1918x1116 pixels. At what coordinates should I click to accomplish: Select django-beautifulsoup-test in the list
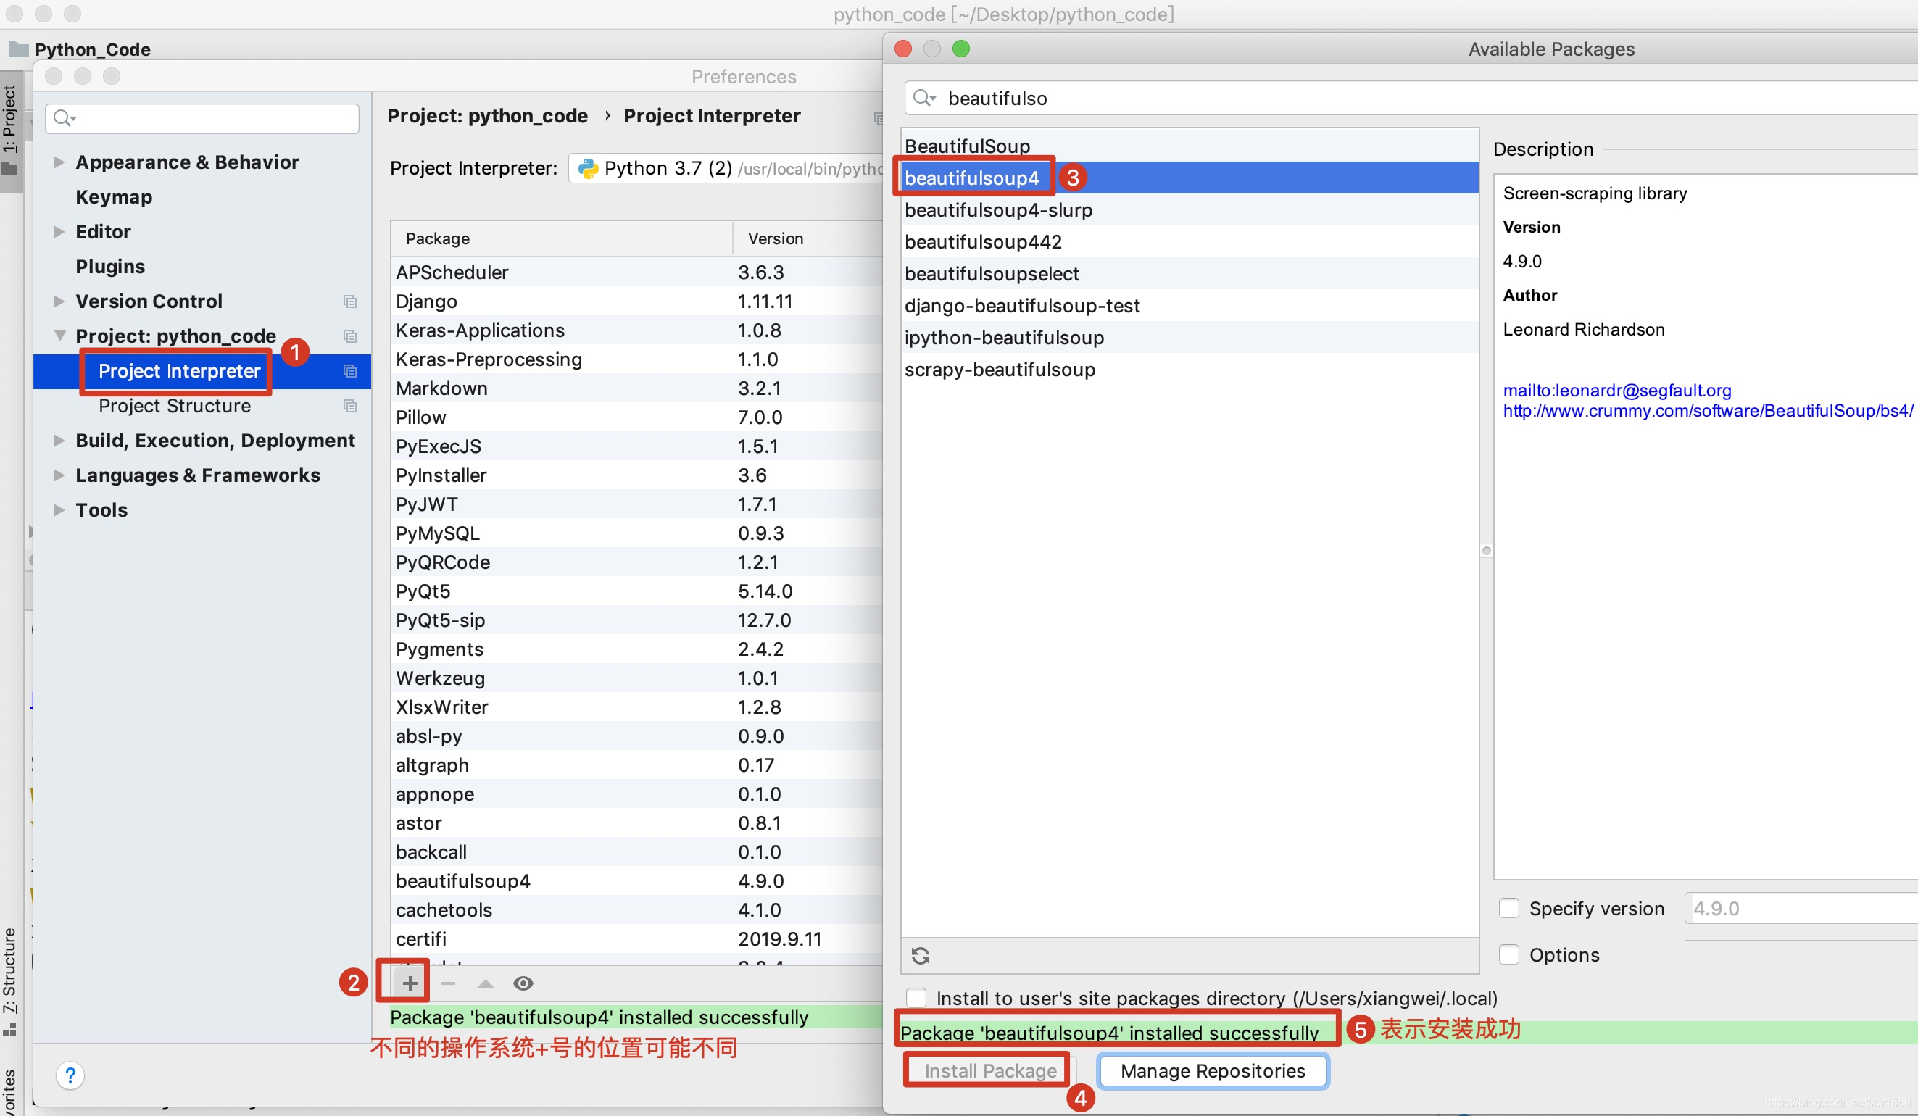point(1190,306)
